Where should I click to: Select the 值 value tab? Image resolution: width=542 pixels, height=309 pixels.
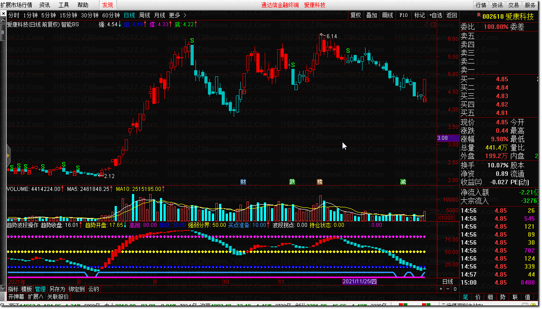(x=528, y=297)
